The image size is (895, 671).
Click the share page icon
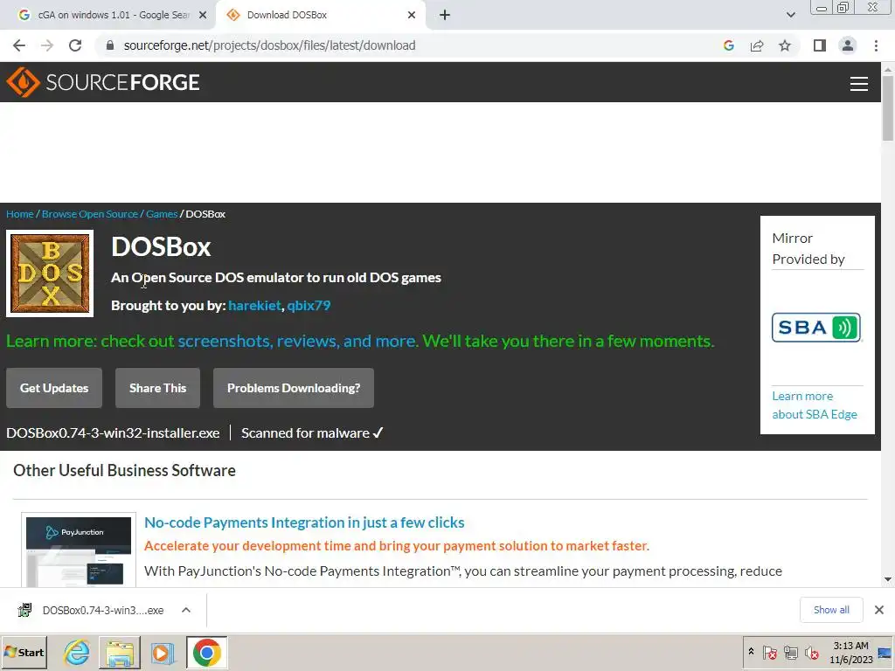(x=757, y=45)
